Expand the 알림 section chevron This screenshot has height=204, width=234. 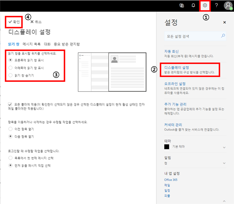[224, 162]
